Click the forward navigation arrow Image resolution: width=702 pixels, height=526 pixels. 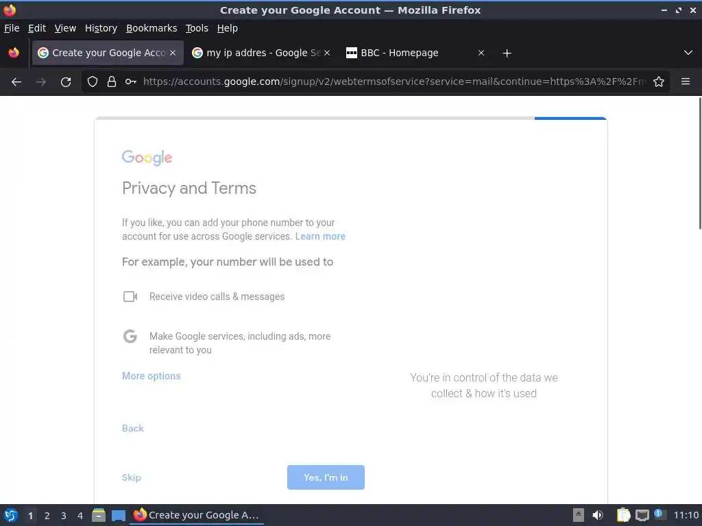tap(41, 82)
